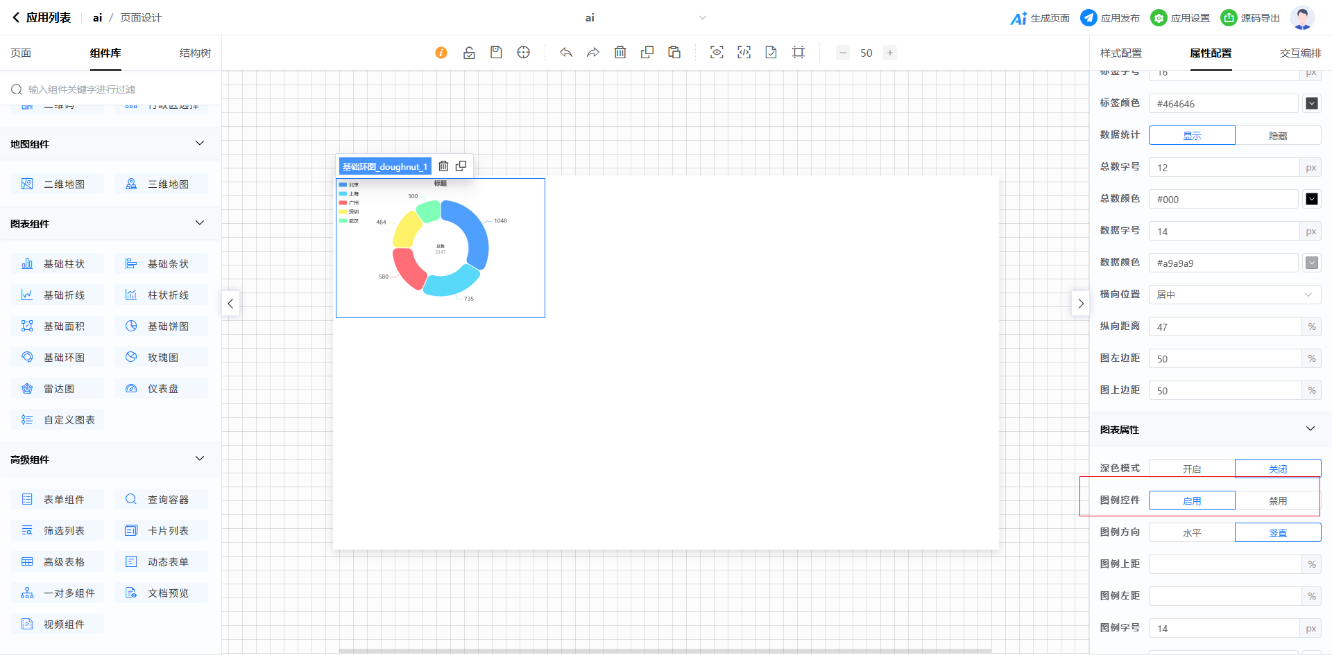Click the save disk icon in toolbar

tap(496, 53)
